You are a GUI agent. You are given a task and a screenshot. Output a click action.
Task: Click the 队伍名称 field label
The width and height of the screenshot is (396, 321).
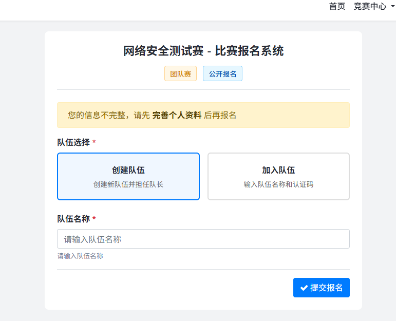tap(73, 219)
